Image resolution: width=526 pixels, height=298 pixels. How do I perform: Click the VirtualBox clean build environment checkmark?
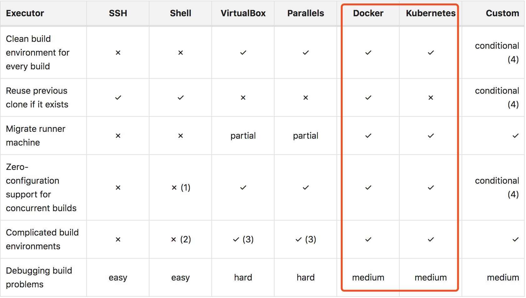click(x=243, y=53)
